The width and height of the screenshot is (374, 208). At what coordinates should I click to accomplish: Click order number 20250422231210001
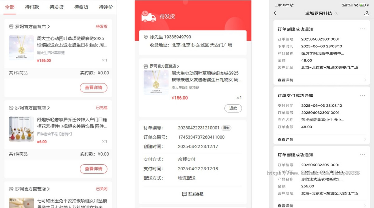click(199, 128)
